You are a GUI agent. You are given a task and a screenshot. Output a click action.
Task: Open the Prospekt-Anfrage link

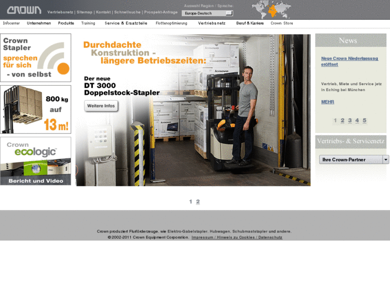point(161,12)
